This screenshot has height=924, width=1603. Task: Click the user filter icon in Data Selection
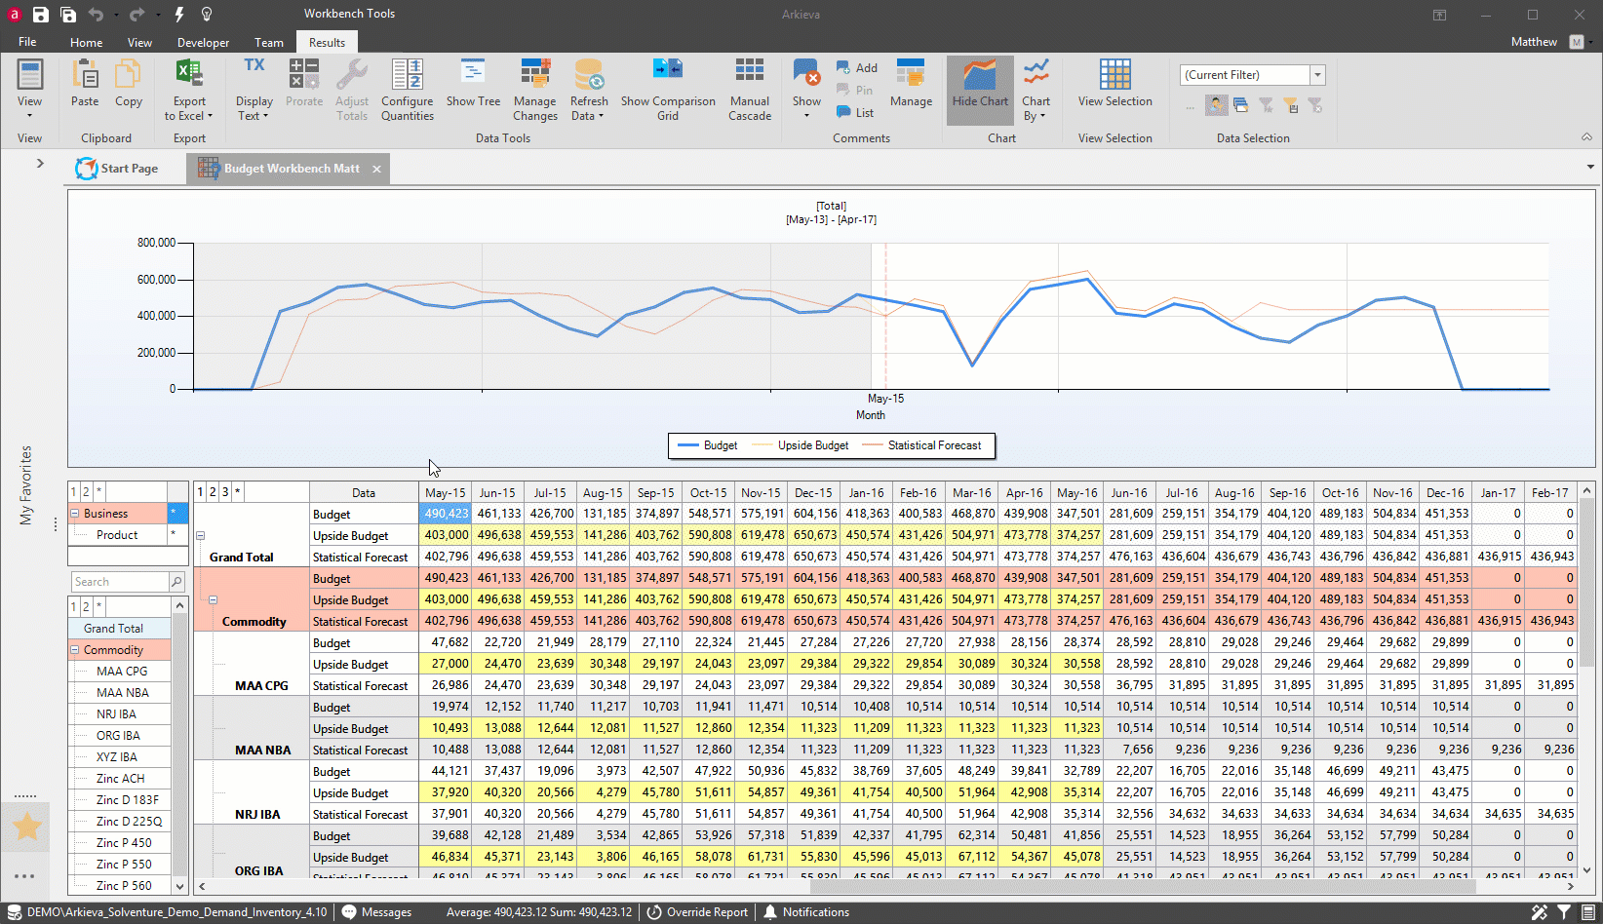[1216, 104]
